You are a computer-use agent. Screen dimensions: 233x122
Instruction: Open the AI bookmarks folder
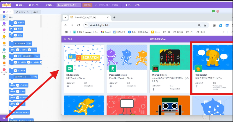pyautogui.click(x=166, y=32)
